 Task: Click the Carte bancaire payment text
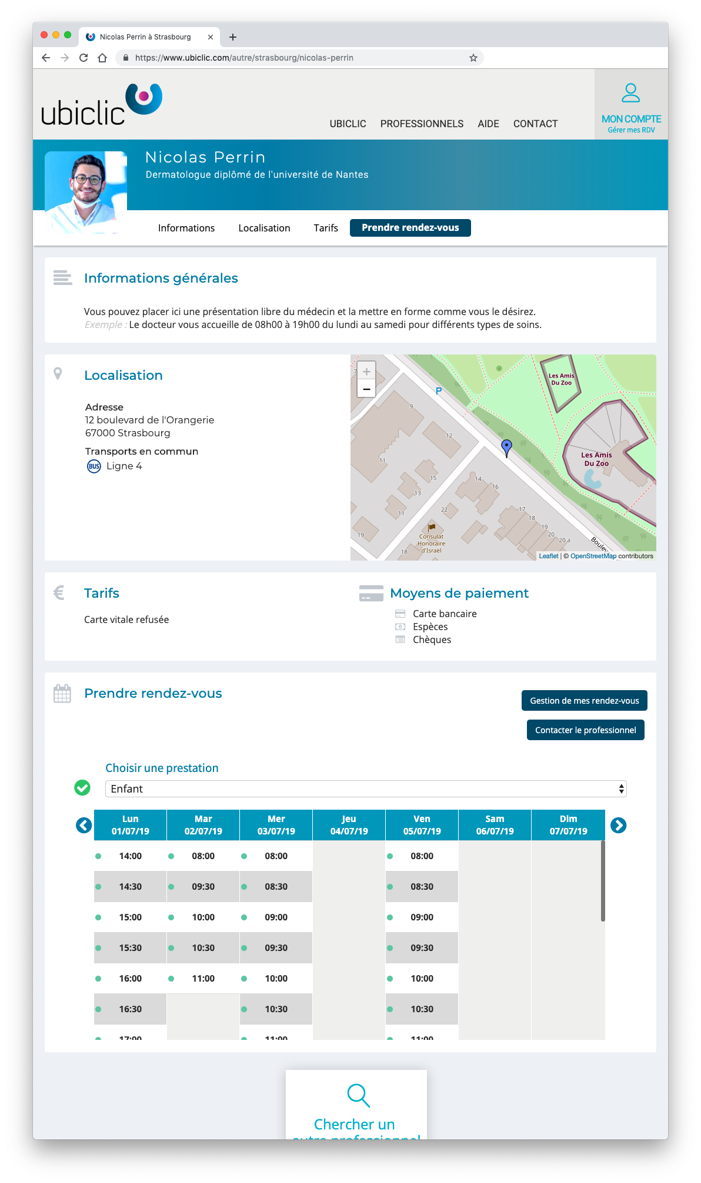445,614
